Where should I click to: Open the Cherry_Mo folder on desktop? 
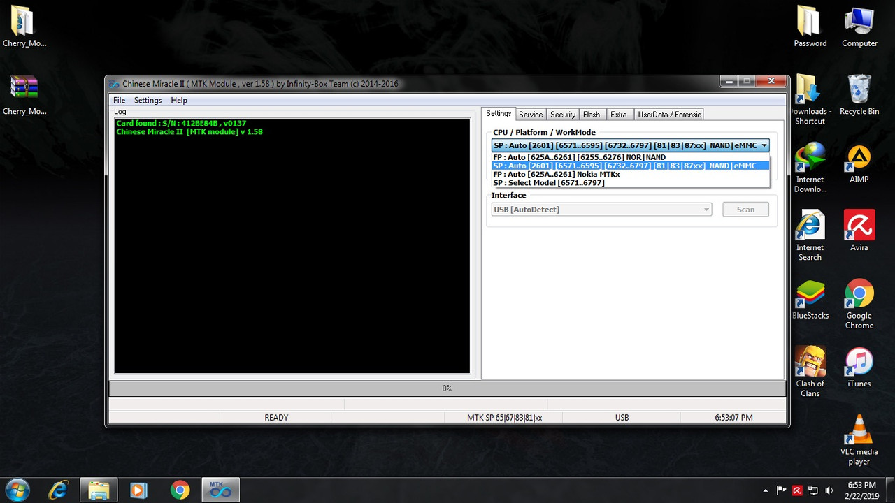[24, 27]
